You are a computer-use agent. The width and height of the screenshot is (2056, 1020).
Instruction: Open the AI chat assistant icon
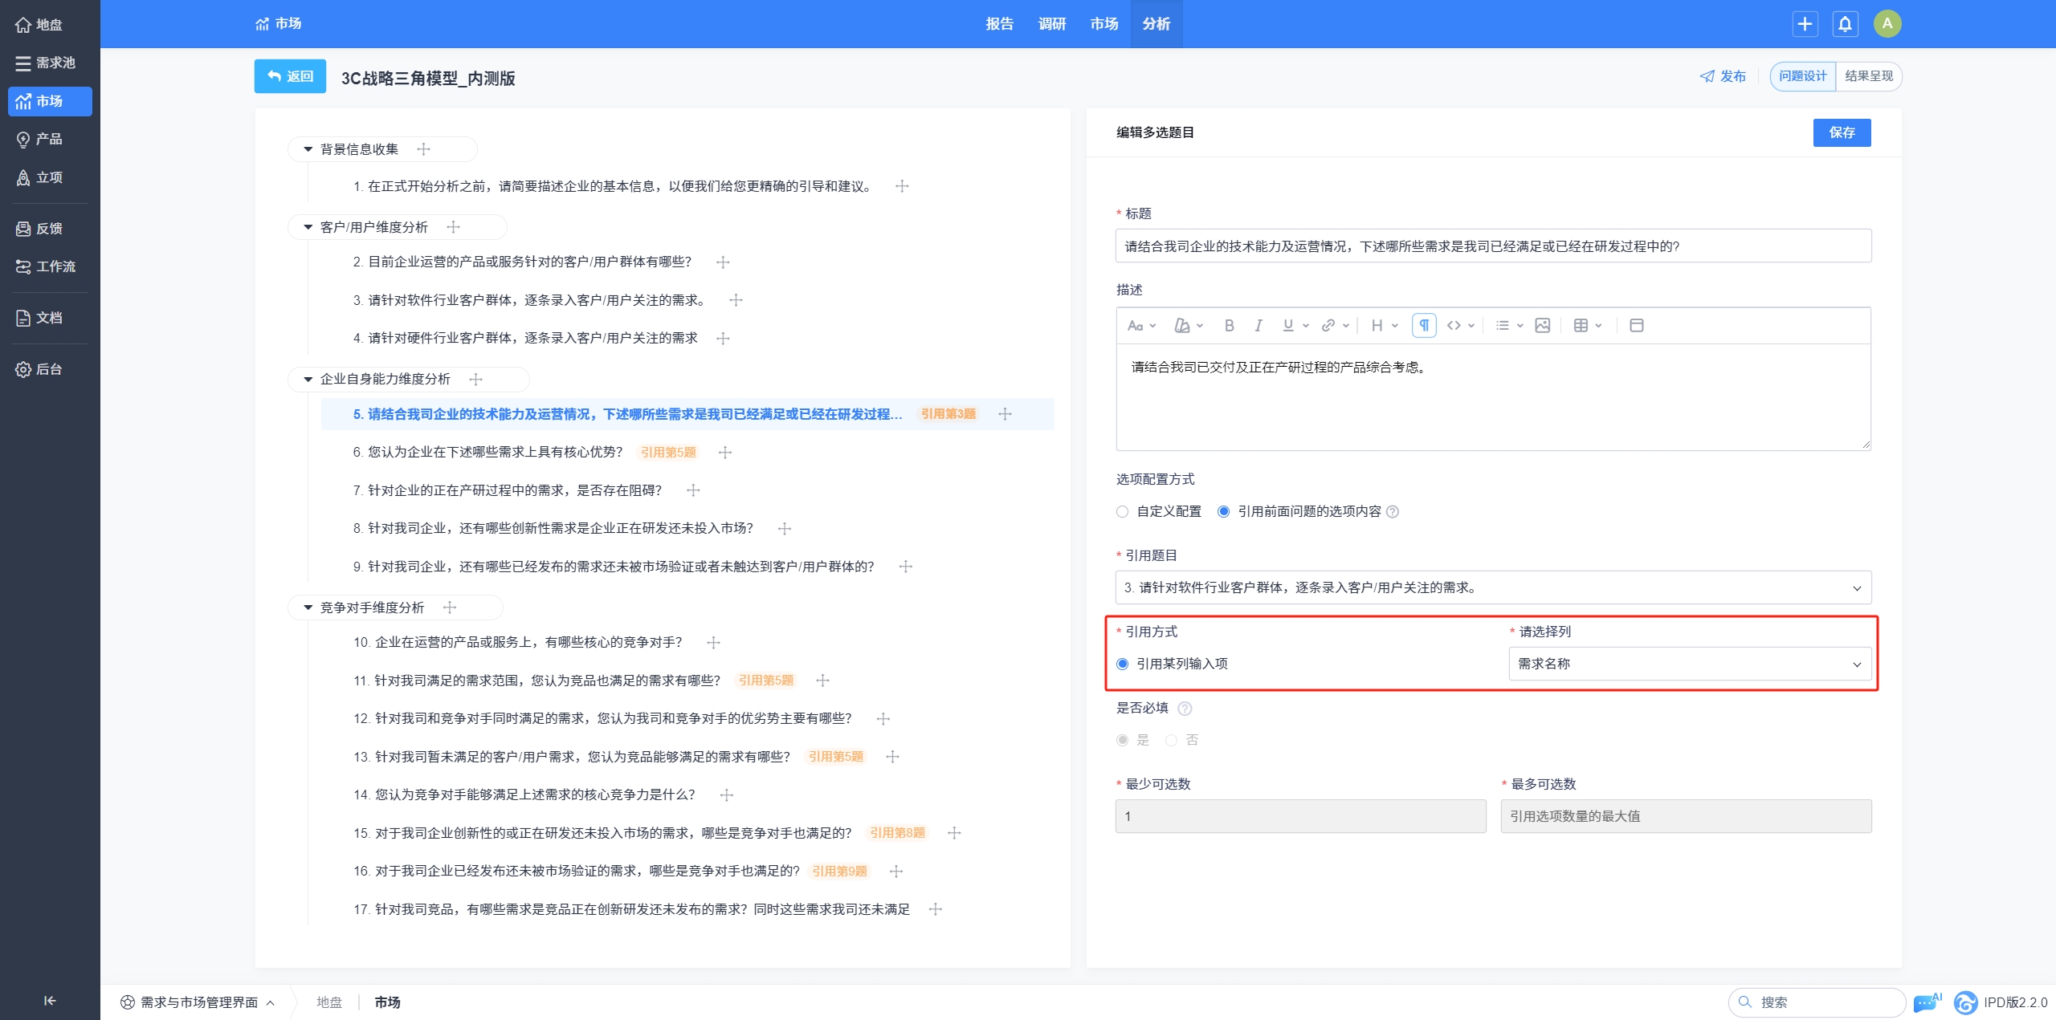(1927, 1002)
